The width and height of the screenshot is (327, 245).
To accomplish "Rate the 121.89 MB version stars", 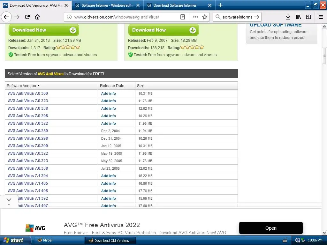I will coord(68,47).
